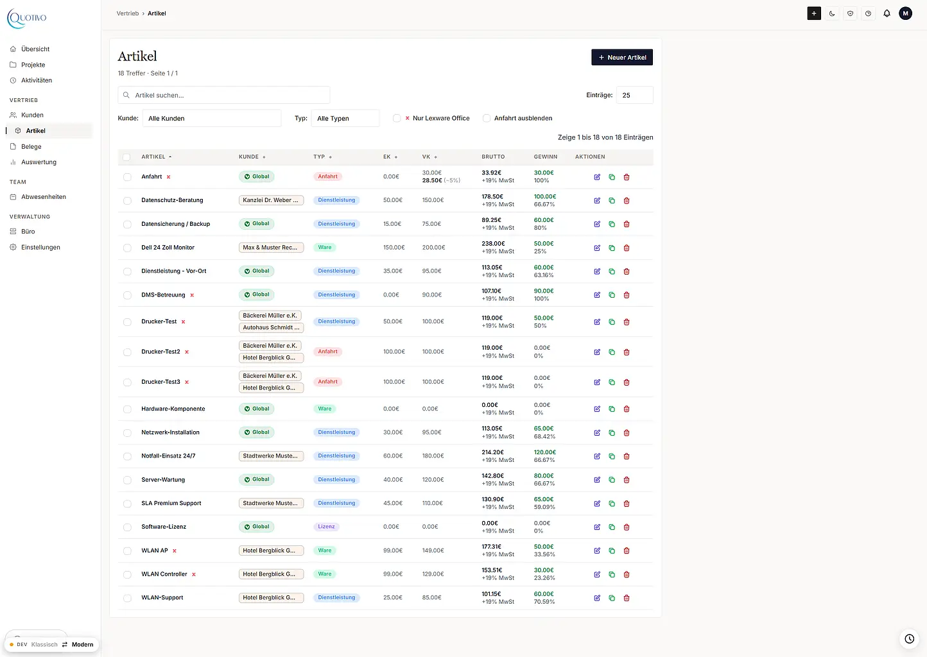Delete the Notfall-Einsatz 24/7 article
Image resolution: width=927 pixels, height=657 pixels.
(x=627, y=456)
